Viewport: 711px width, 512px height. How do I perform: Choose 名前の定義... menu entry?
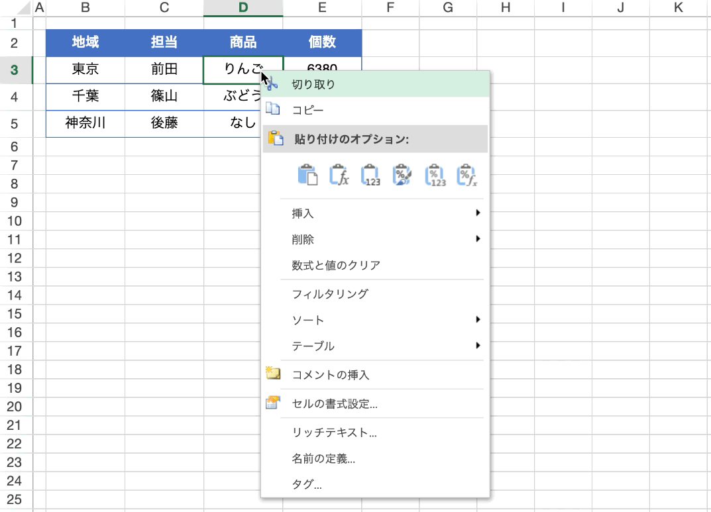click(x=376, y=458)
